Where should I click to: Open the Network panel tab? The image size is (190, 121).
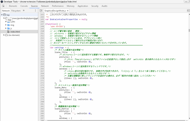tap(45, 6)
